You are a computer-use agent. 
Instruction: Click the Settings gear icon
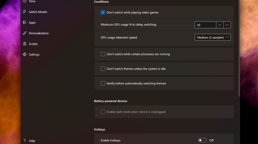click(25, 54)
